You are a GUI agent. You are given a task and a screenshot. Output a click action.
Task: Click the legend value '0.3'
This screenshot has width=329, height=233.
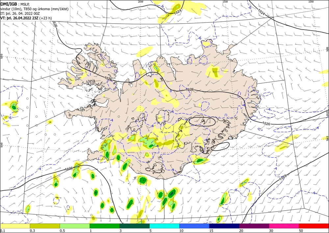coord(32,231)
